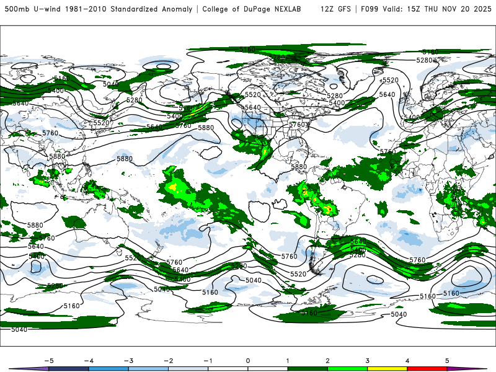The width and height of the screenshot is (496, 372).
Task: Click the '-4' color bar label
Action: [89, 361]
